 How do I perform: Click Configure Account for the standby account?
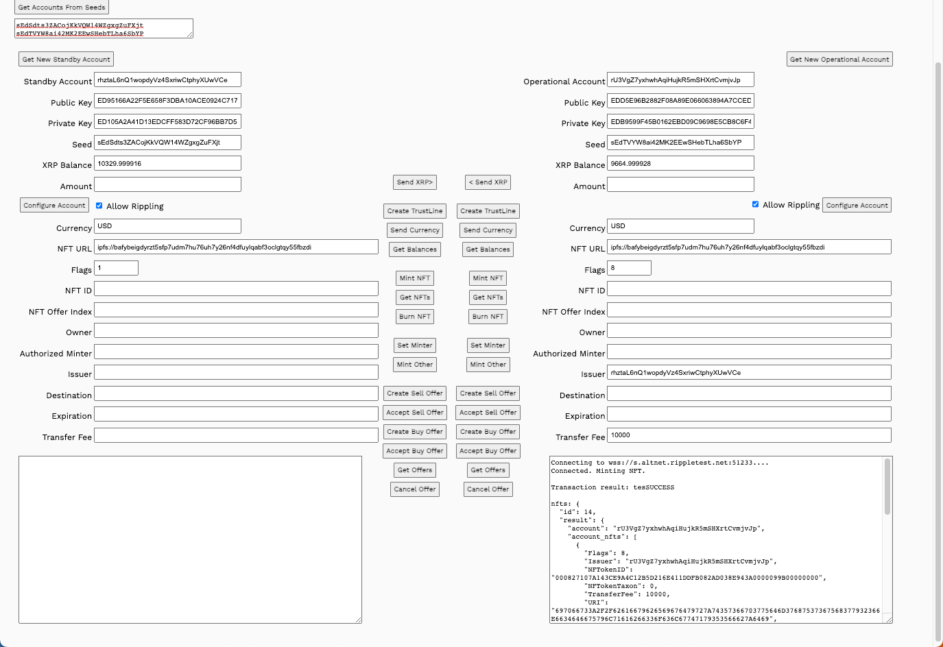pos(54,206)
